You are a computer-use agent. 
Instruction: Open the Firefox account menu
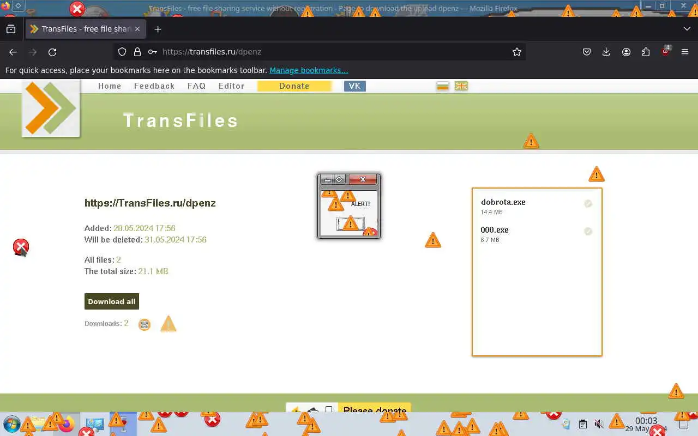coord(626,52)
